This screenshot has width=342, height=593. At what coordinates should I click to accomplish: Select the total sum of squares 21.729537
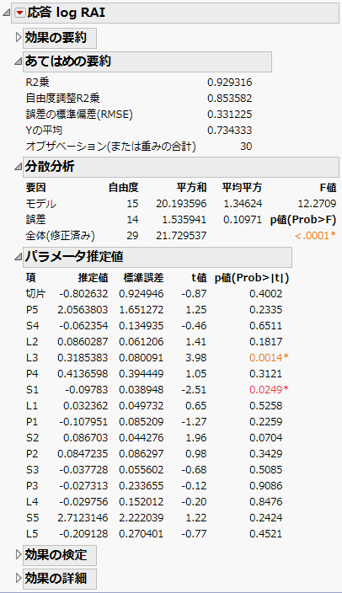coord(181,236)
